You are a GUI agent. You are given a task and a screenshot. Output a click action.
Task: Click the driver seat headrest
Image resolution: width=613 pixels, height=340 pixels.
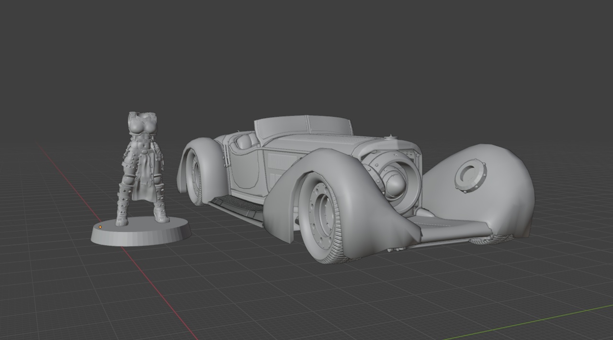[x=244, y=142]
